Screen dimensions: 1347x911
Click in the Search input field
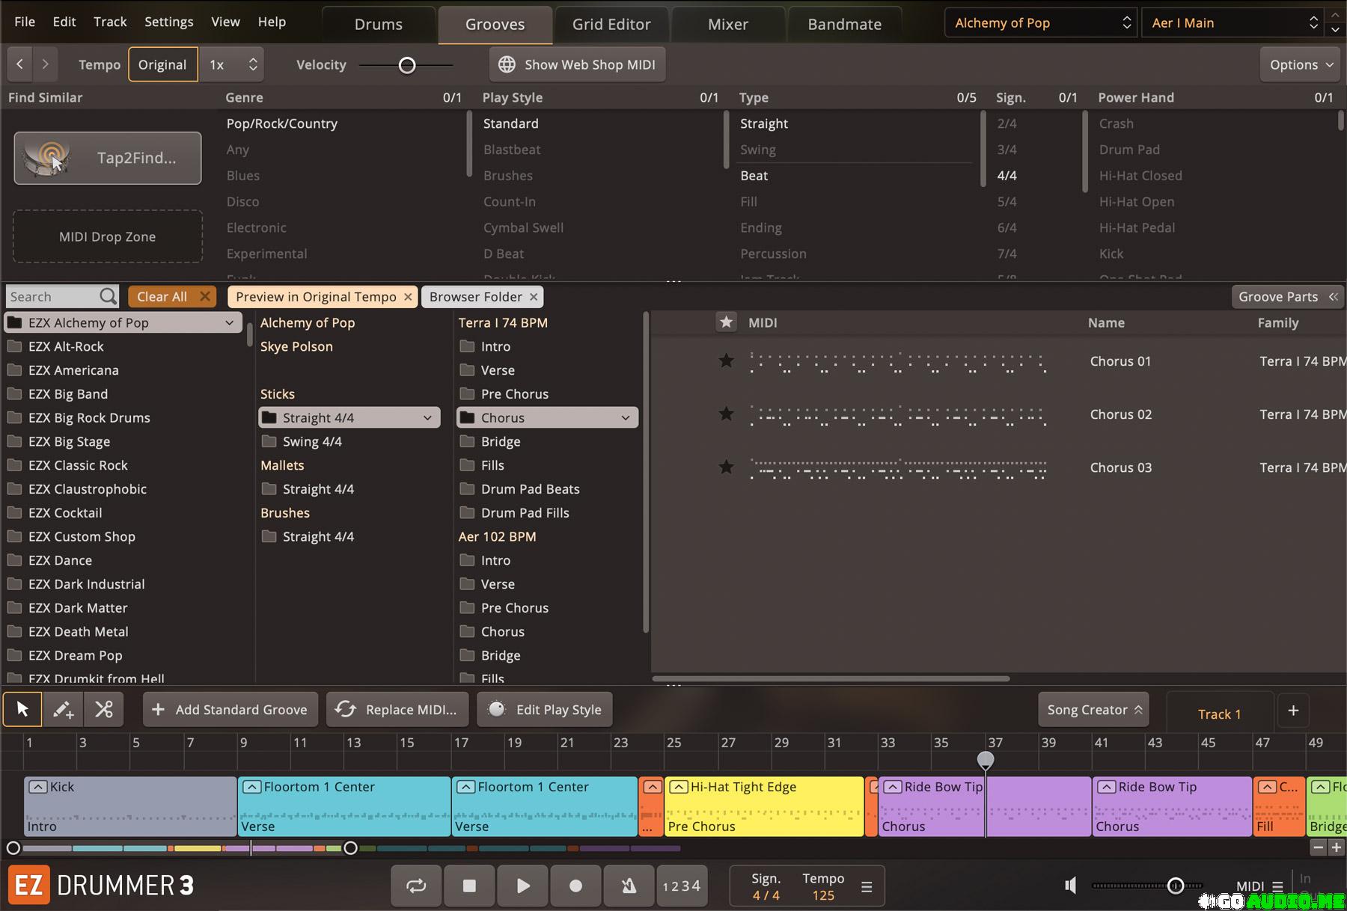pyautogui.click(x=52, y=297)
